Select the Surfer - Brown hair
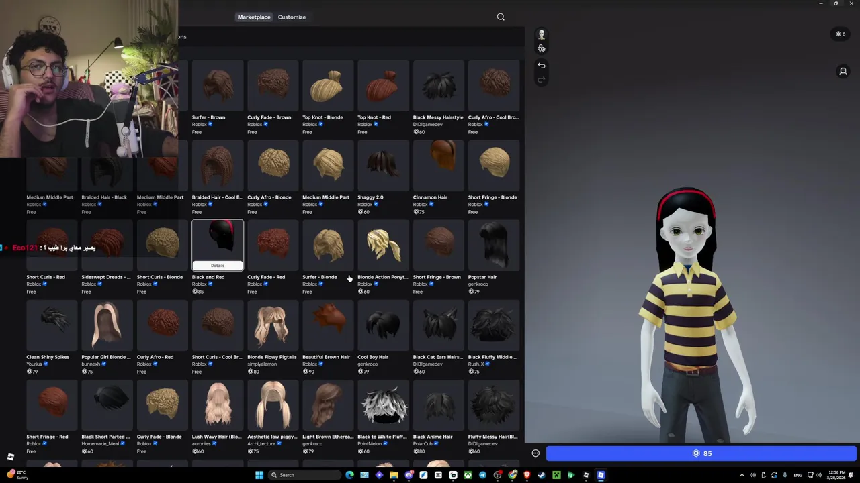The height and width of the screenshot is (483, 860). click(218, 97)
